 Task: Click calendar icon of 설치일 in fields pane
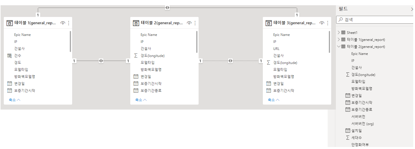click(x=348, y=131)
